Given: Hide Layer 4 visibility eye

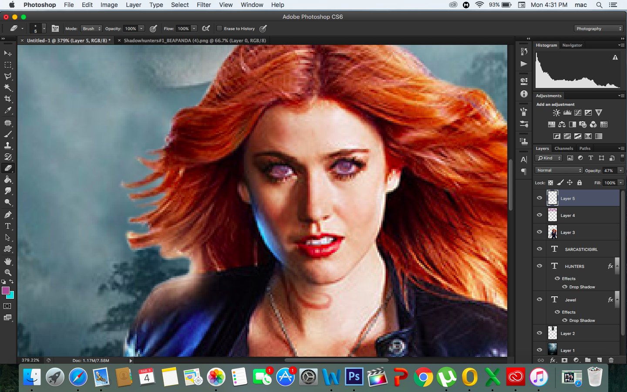Looking at the screenshot, I should 539,215.
